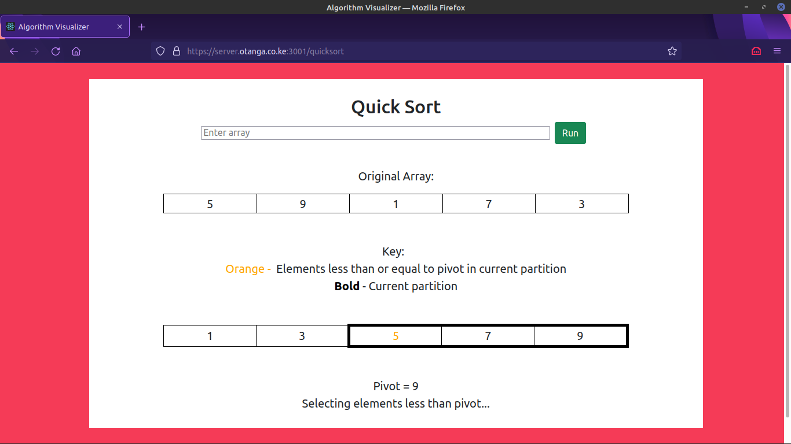Focus the Enter array input field
Image resolution: width=791 pixels, height=444 pixels.
pyautogui.click(x=375, y=133)
